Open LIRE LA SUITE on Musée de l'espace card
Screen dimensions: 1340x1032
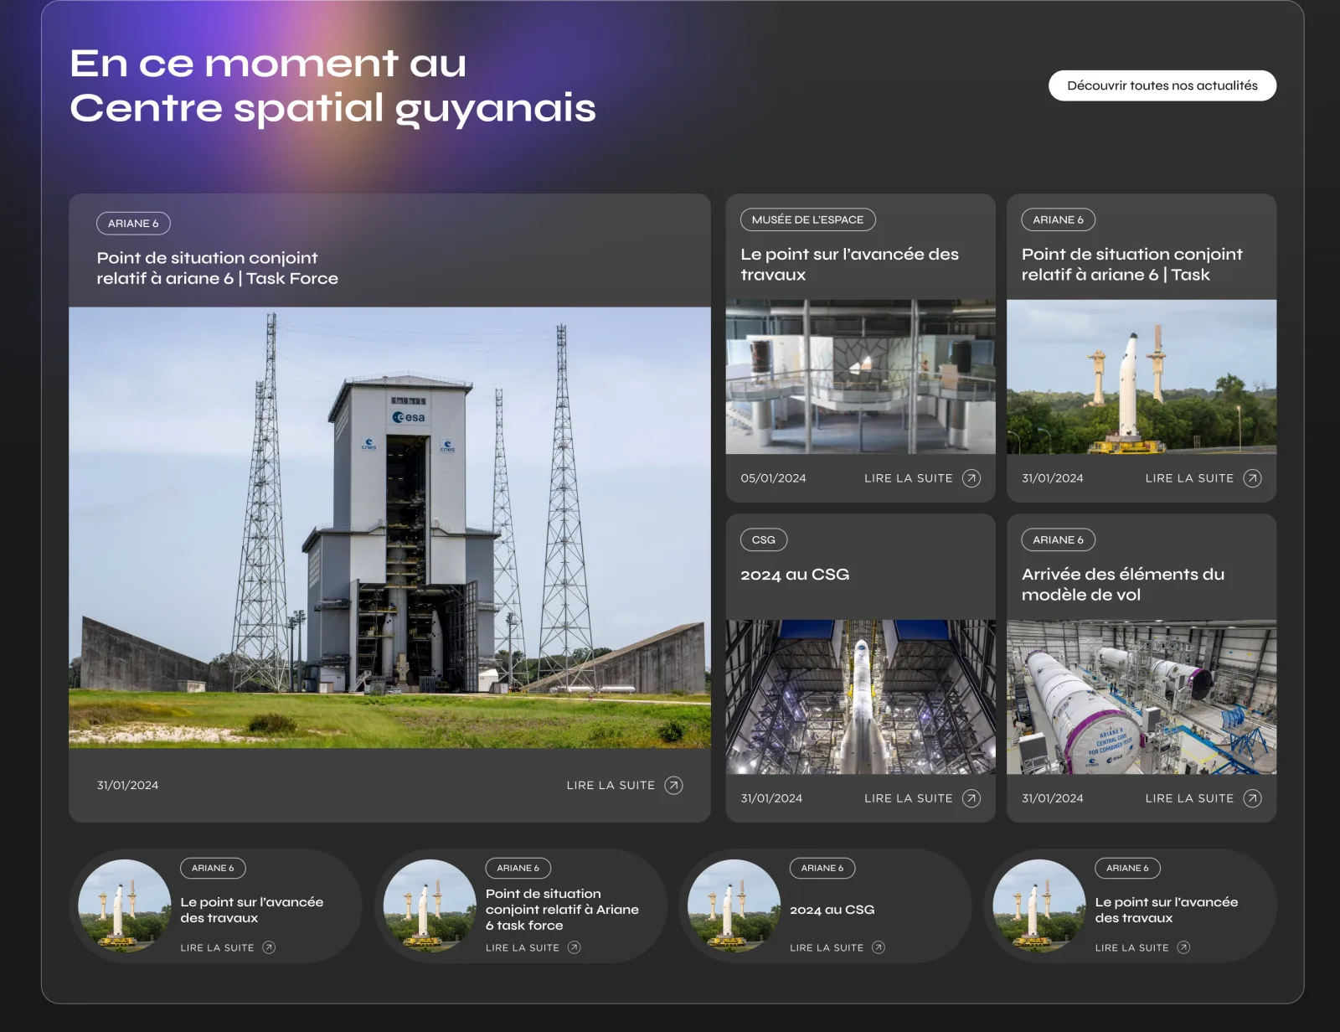click(x=909, y=478)
